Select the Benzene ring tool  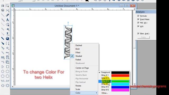point(7,85)
